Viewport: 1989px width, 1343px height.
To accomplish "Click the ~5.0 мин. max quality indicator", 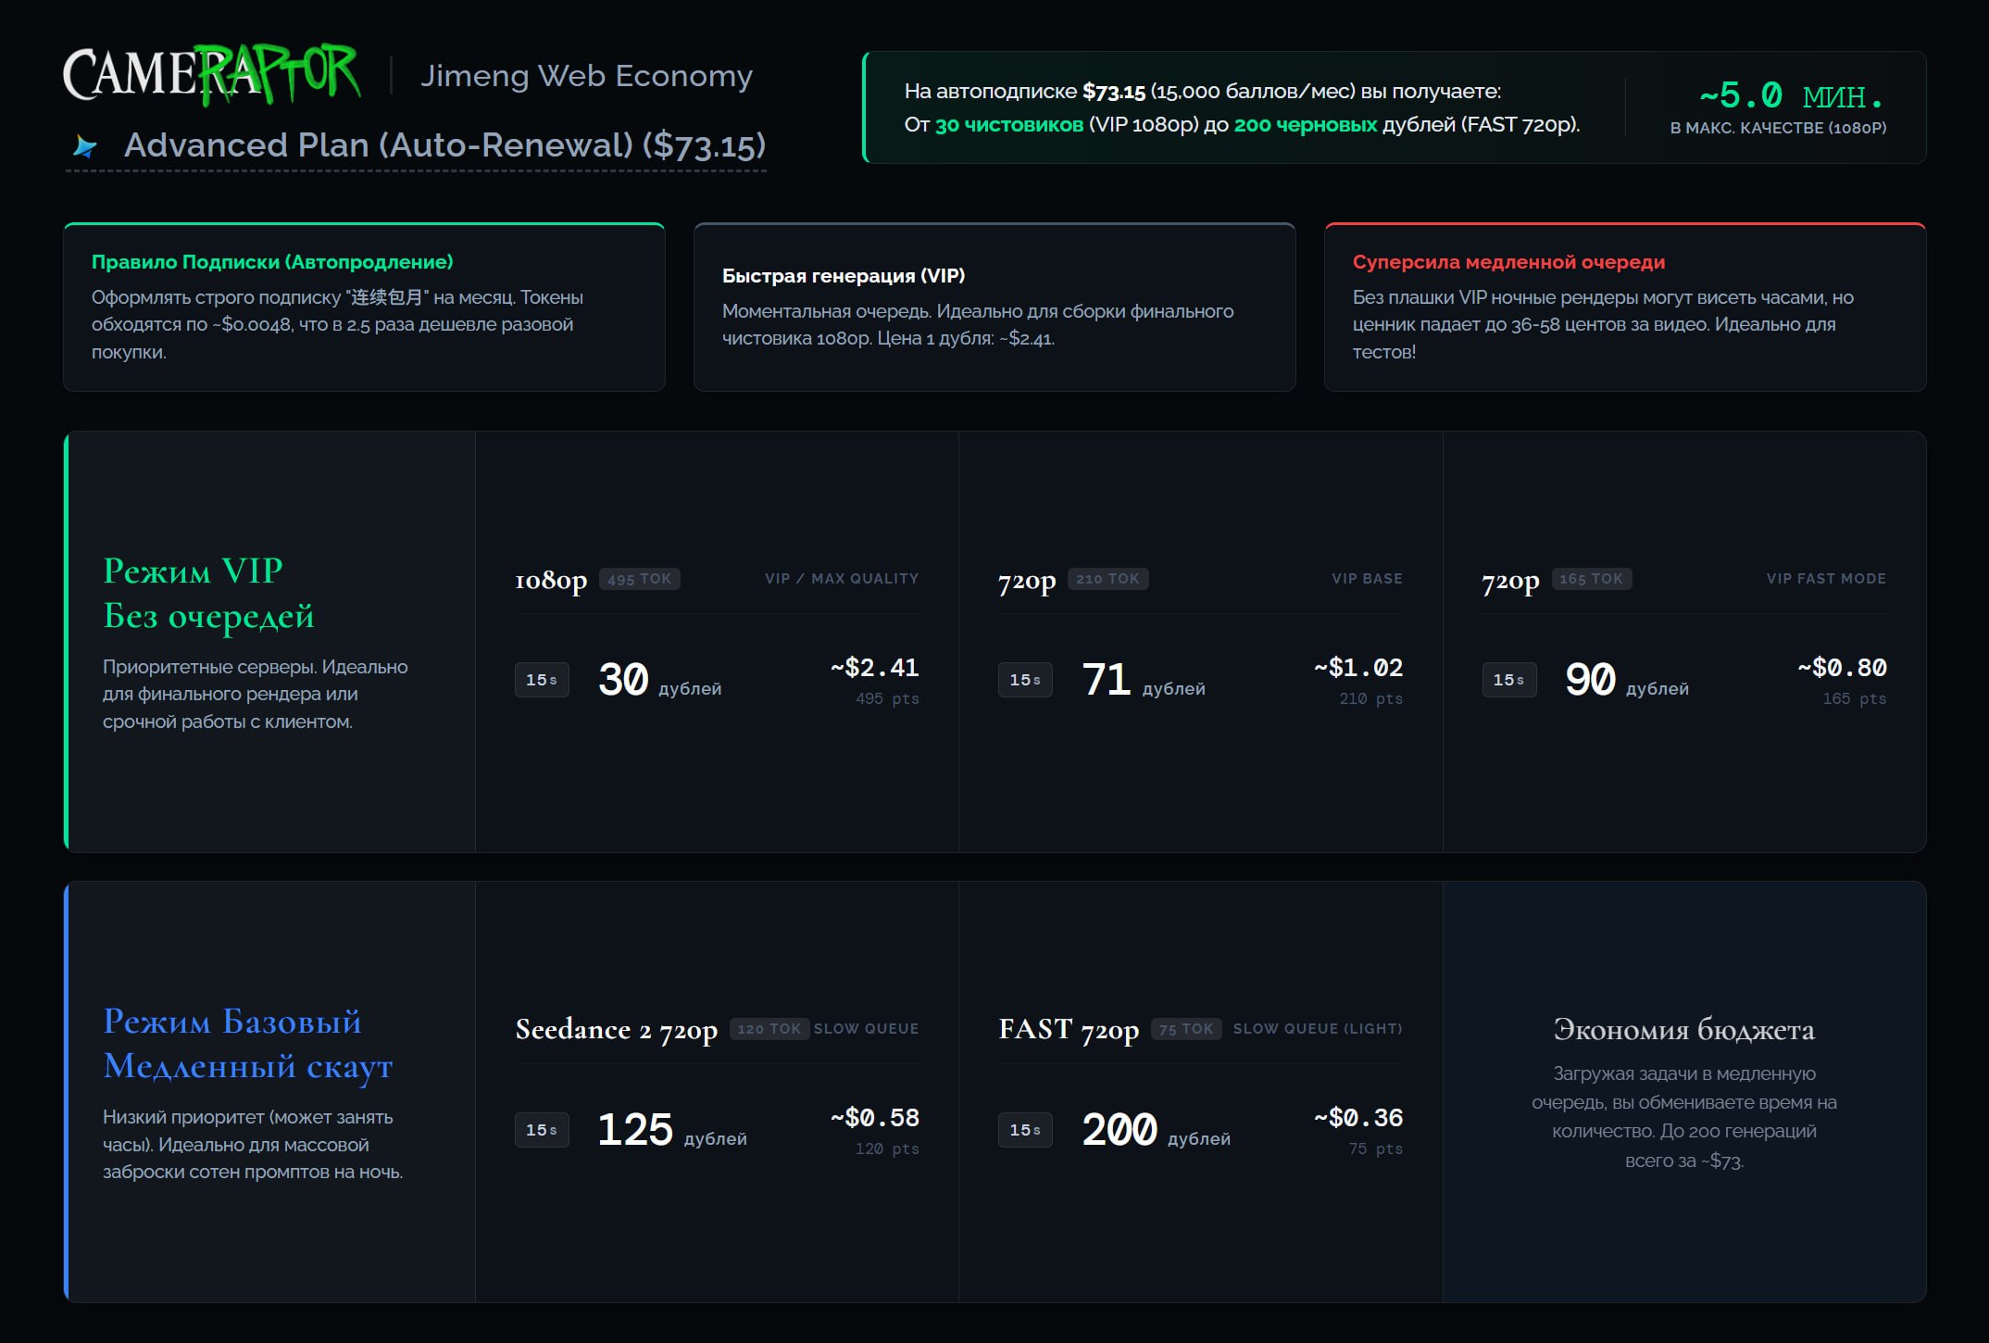I will coord(1778,107).
